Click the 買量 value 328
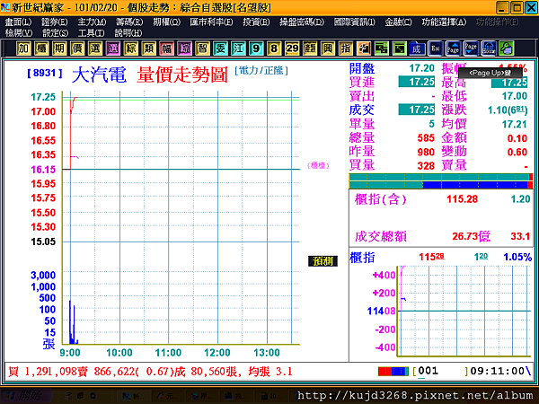 (426, 166)
